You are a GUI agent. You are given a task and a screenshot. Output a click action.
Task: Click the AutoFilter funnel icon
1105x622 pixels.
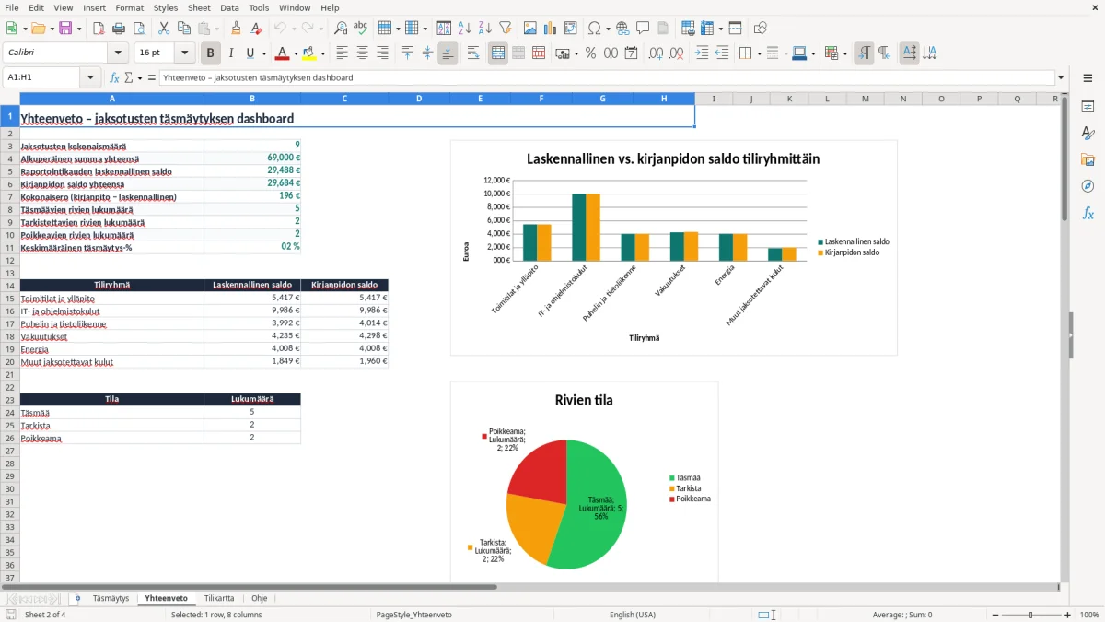click(505, 29)
